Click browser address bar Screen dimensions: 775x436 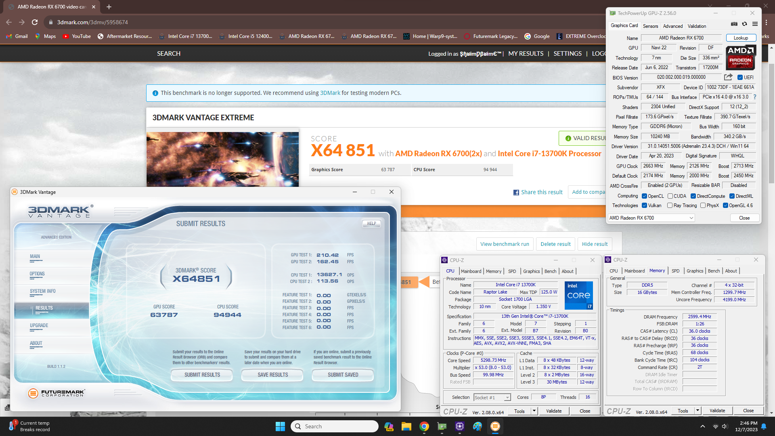pyautogui.click(x=323, y=22)
